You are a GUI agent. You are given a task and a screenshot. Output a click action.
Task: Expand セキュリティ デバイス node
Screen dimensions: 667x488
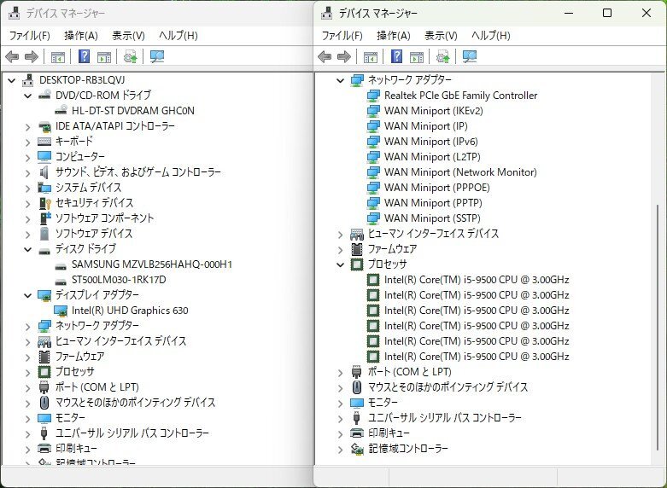[x=27, y=204]
